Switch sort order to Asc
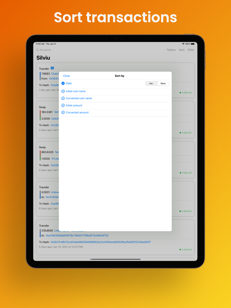The width and height of the screenshot is (231, 308). point(151,83)
